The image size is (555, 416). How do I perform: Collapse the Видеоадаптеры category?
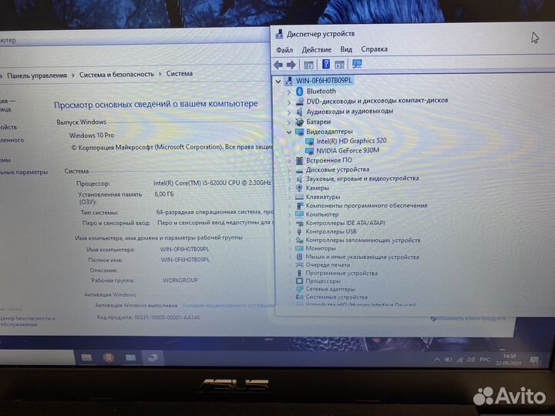point(289,133)
